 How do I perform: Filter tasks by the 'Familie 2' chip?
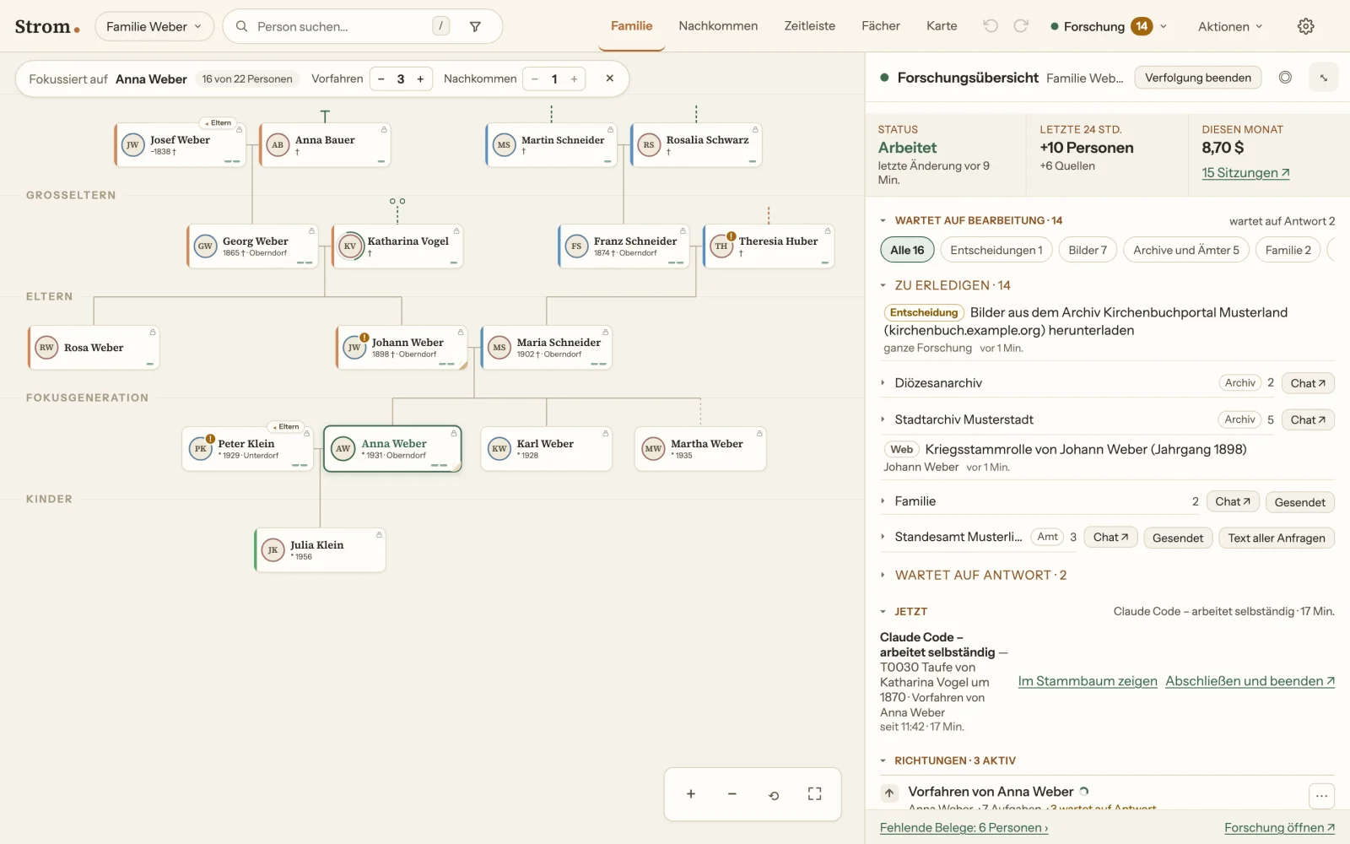tap(1288, 250)
